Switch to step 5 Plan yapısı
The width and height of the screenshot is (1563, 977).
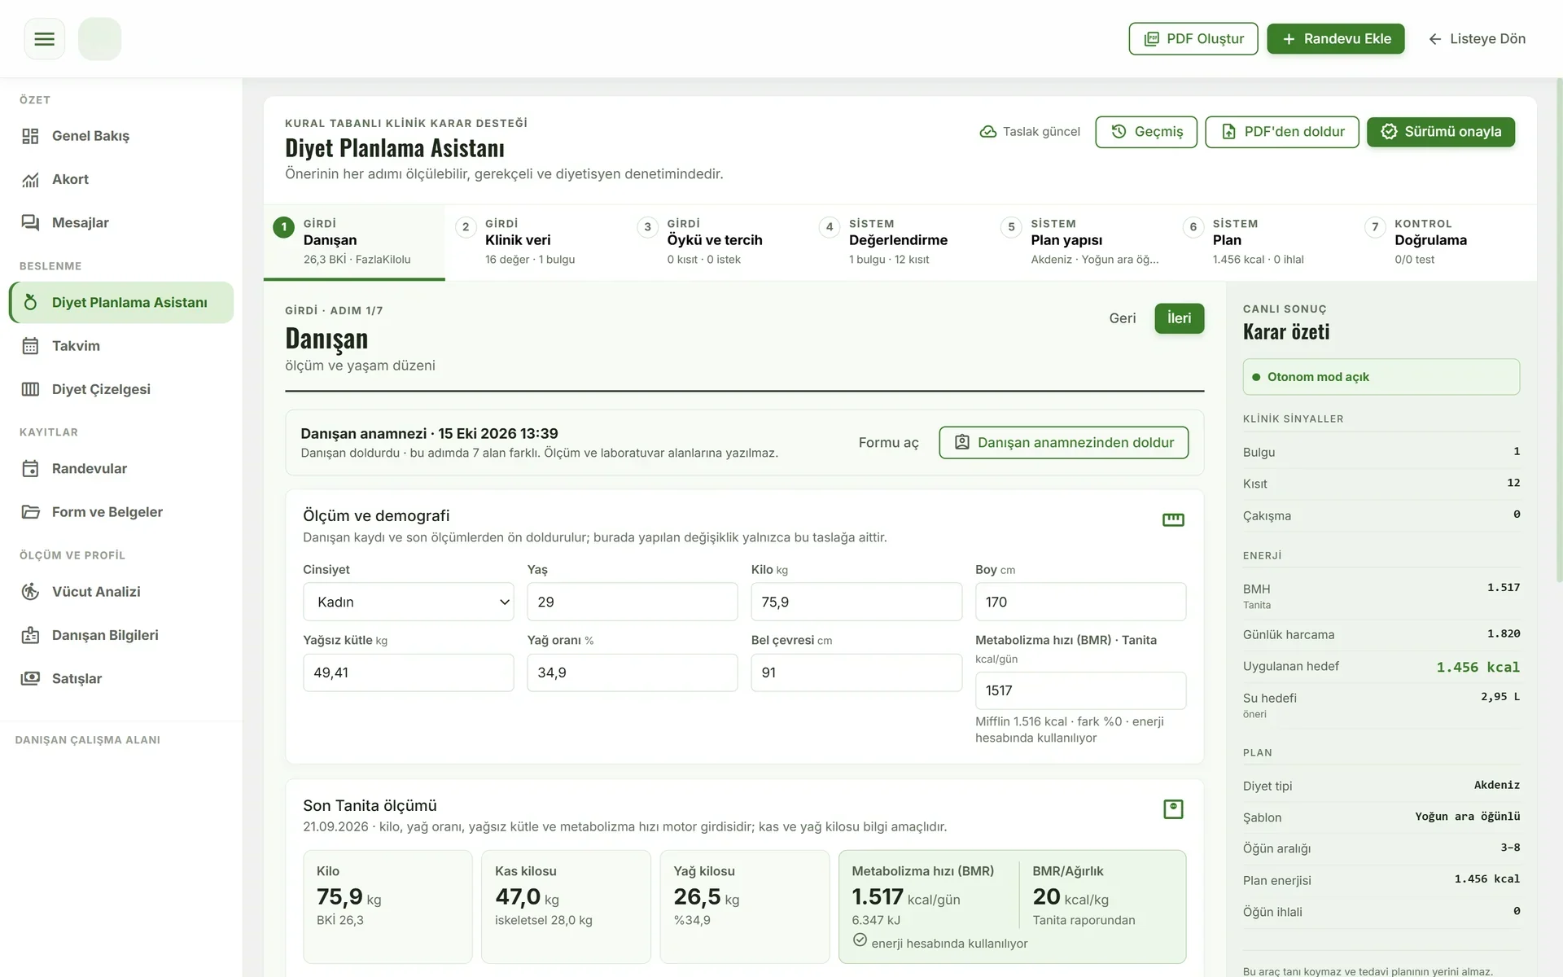[1082, 242]
